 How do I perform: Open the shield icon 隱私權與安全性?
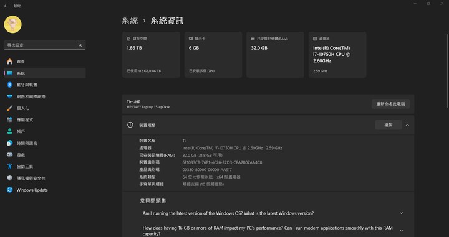10,178
